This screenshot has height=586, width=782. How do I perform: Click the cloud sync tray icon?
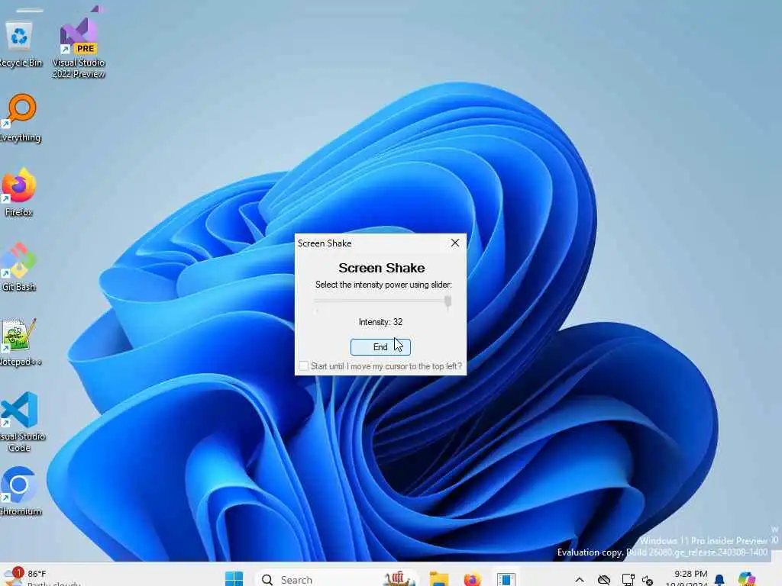coord(604,580)
